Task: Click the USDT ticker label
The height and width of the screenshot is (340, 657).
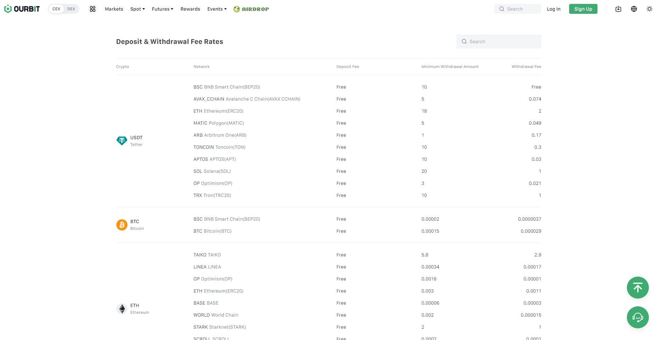Action: pos(136,137)
